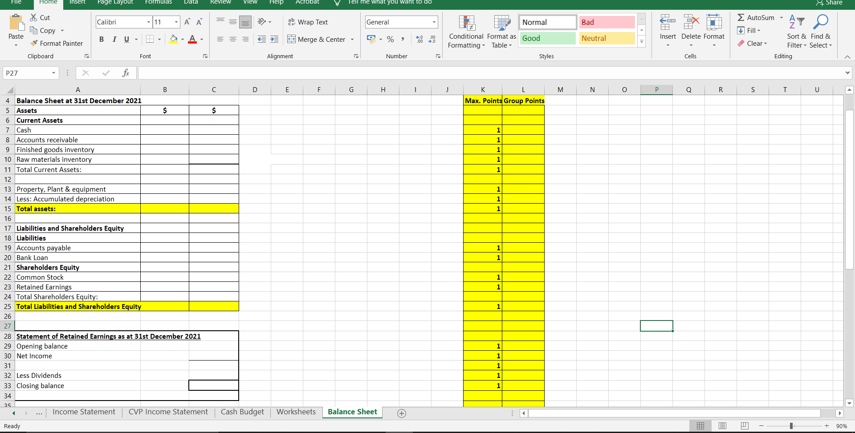
Task: Click the Cut scissors icon
Action: point(33,18)
